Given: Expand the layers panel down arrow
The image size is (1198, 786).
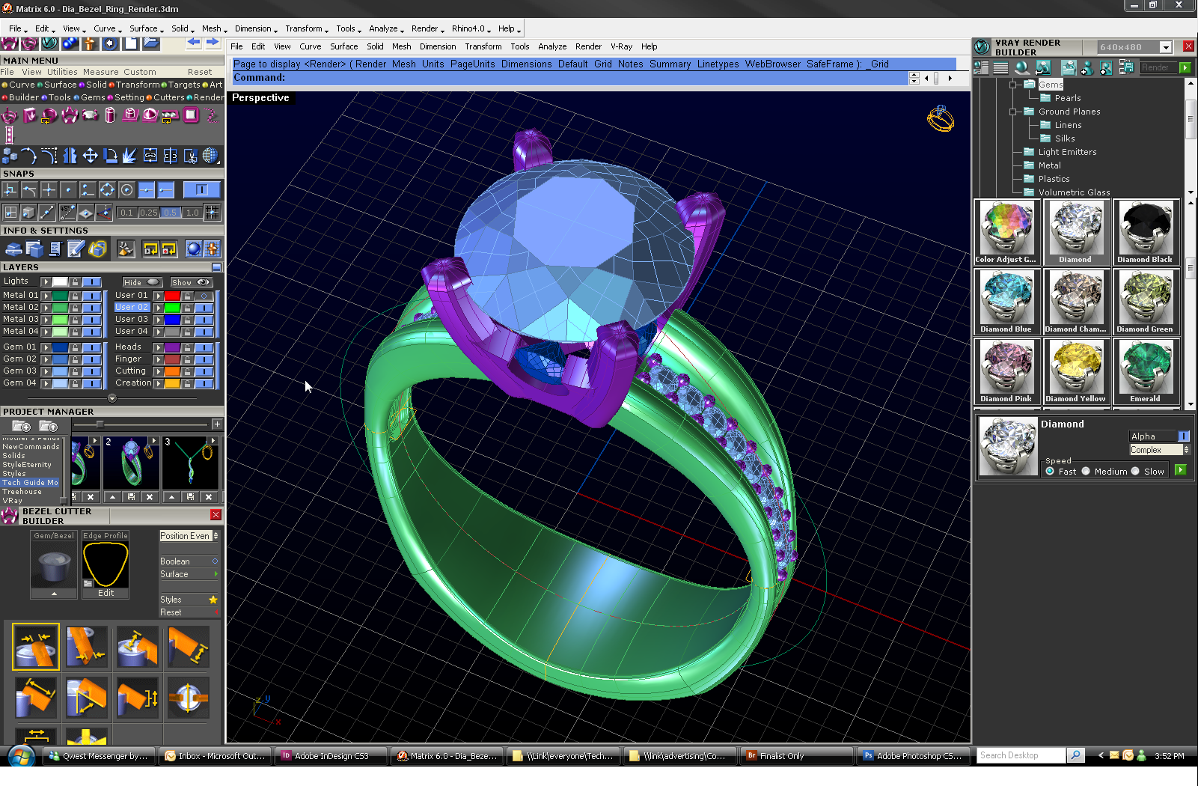Looking at the screenshot, I should pyautogui.click(x=112, y=398).
